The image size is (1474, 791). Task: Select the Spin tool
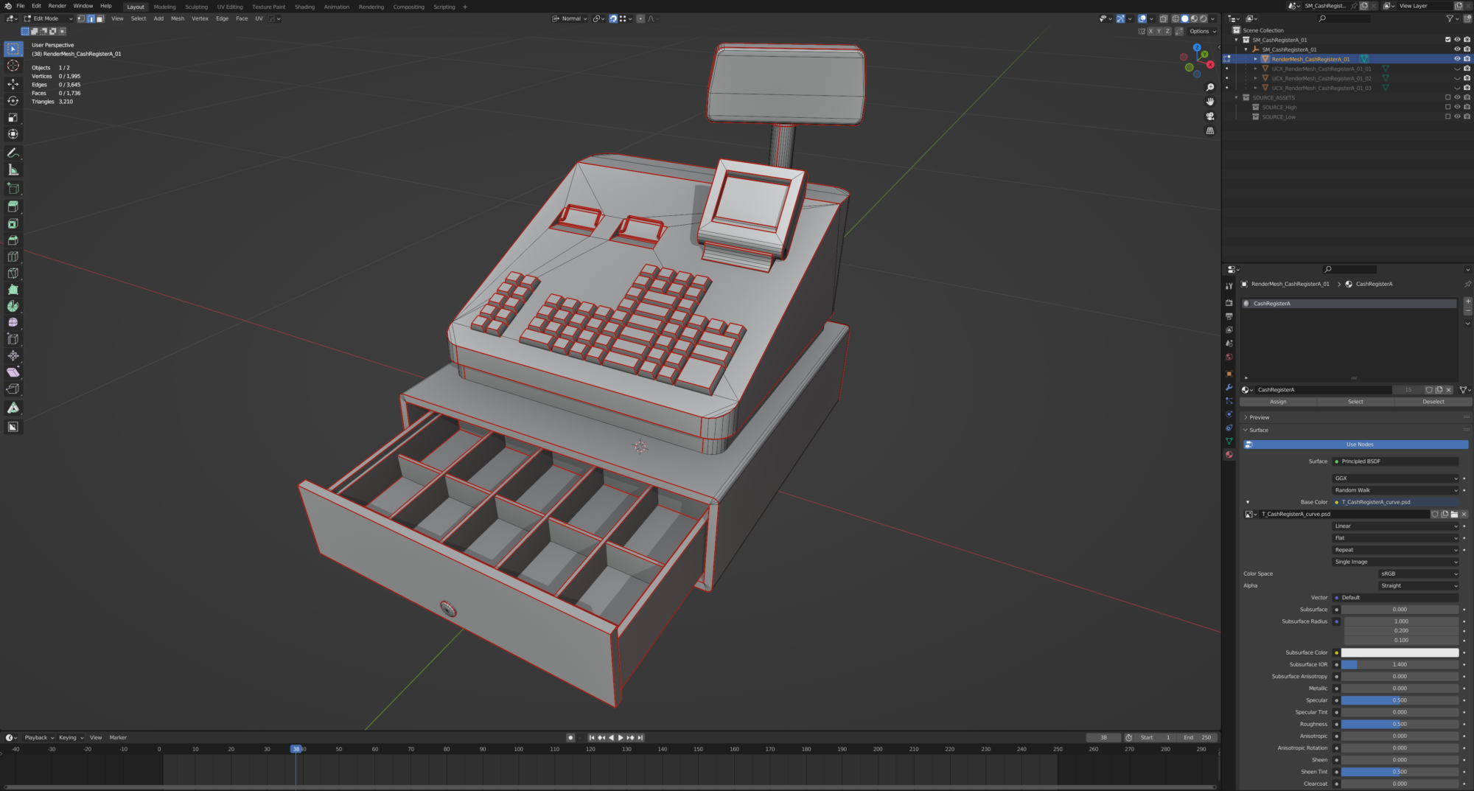(13, 306)
